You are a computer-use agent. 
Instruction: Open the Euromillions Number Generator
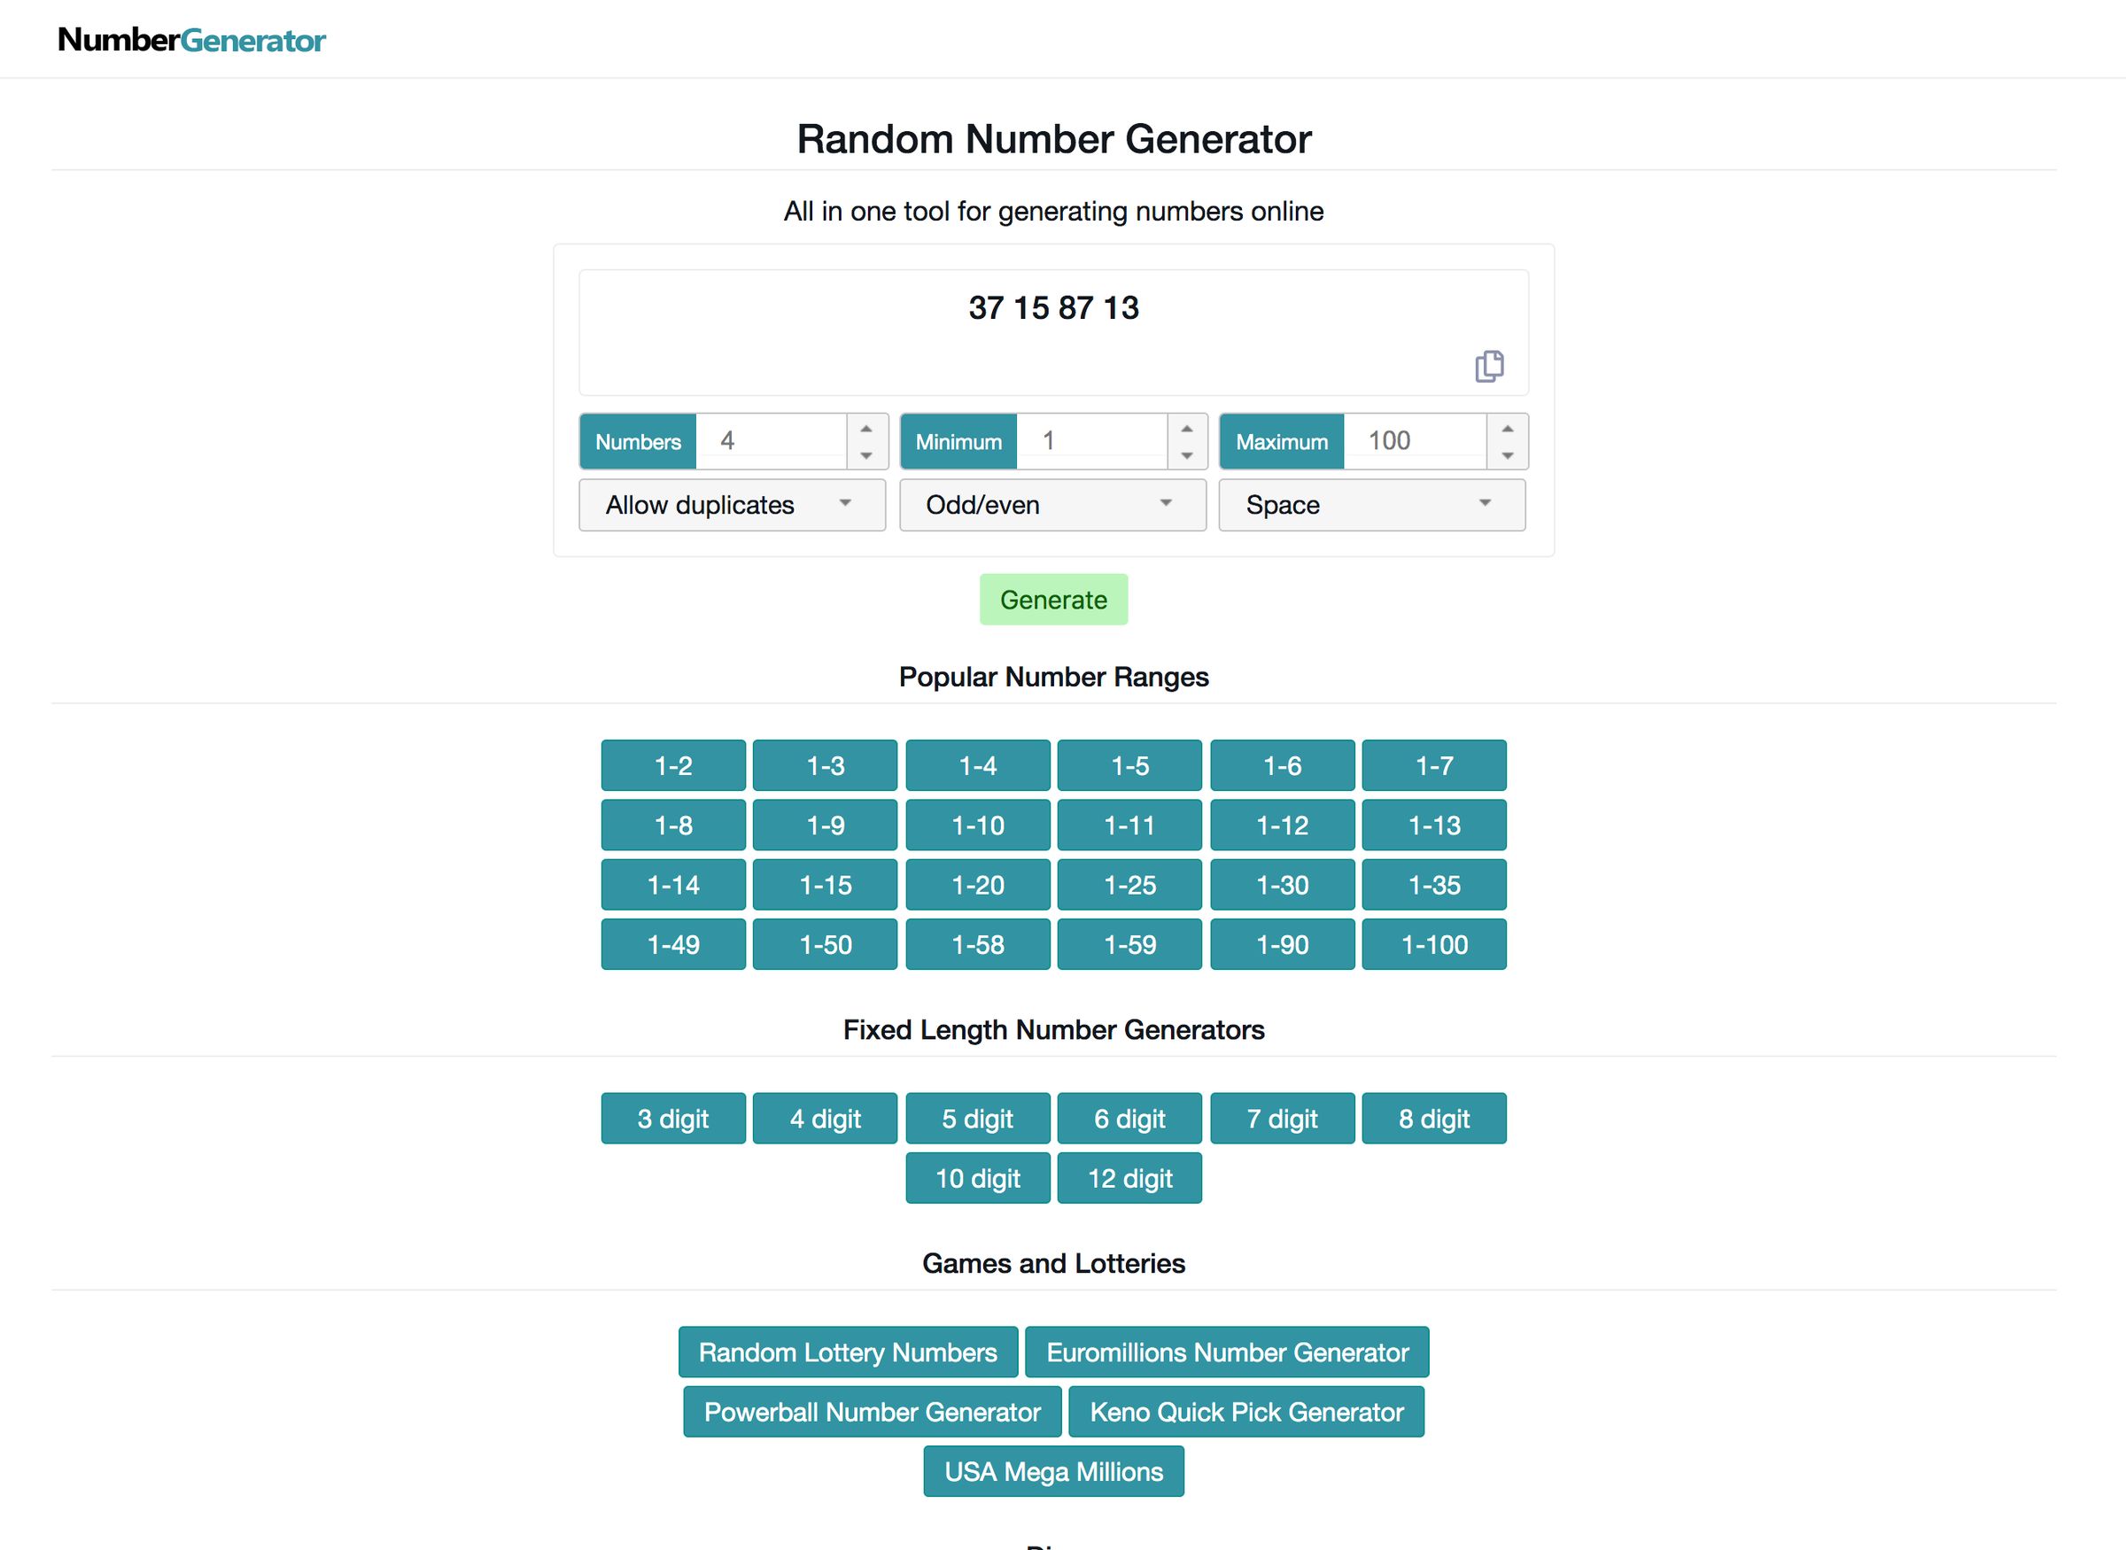(x=1227, y=1352)
